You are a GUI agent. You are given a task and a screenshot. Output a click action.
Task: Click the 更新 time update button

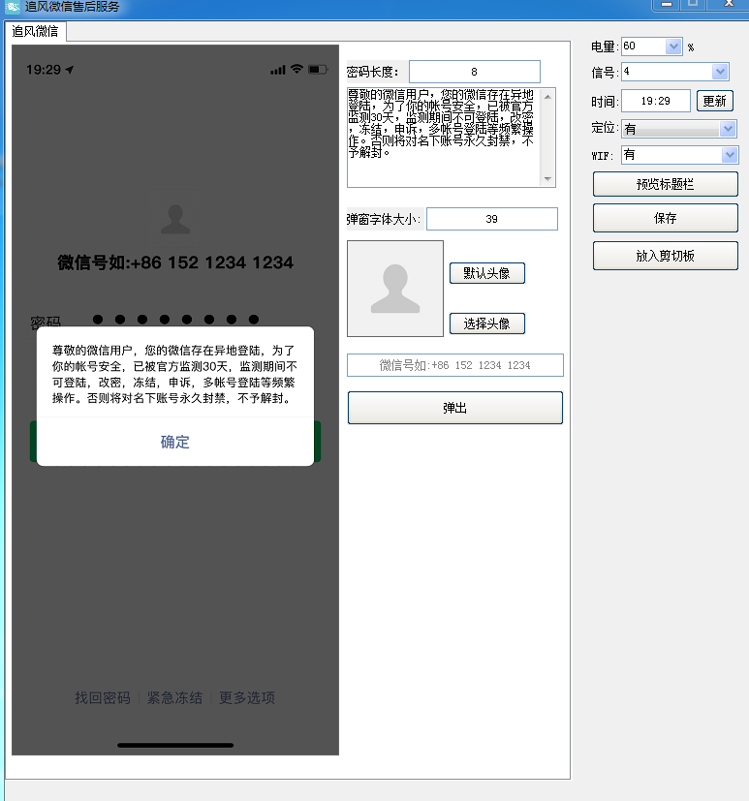tap(715, 101)
